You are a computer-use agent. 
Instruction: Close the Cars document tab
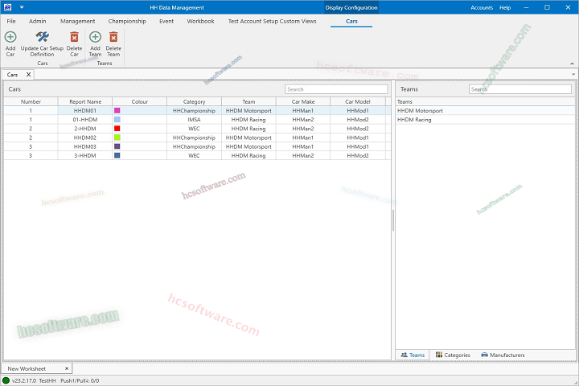tap(28, 75)
